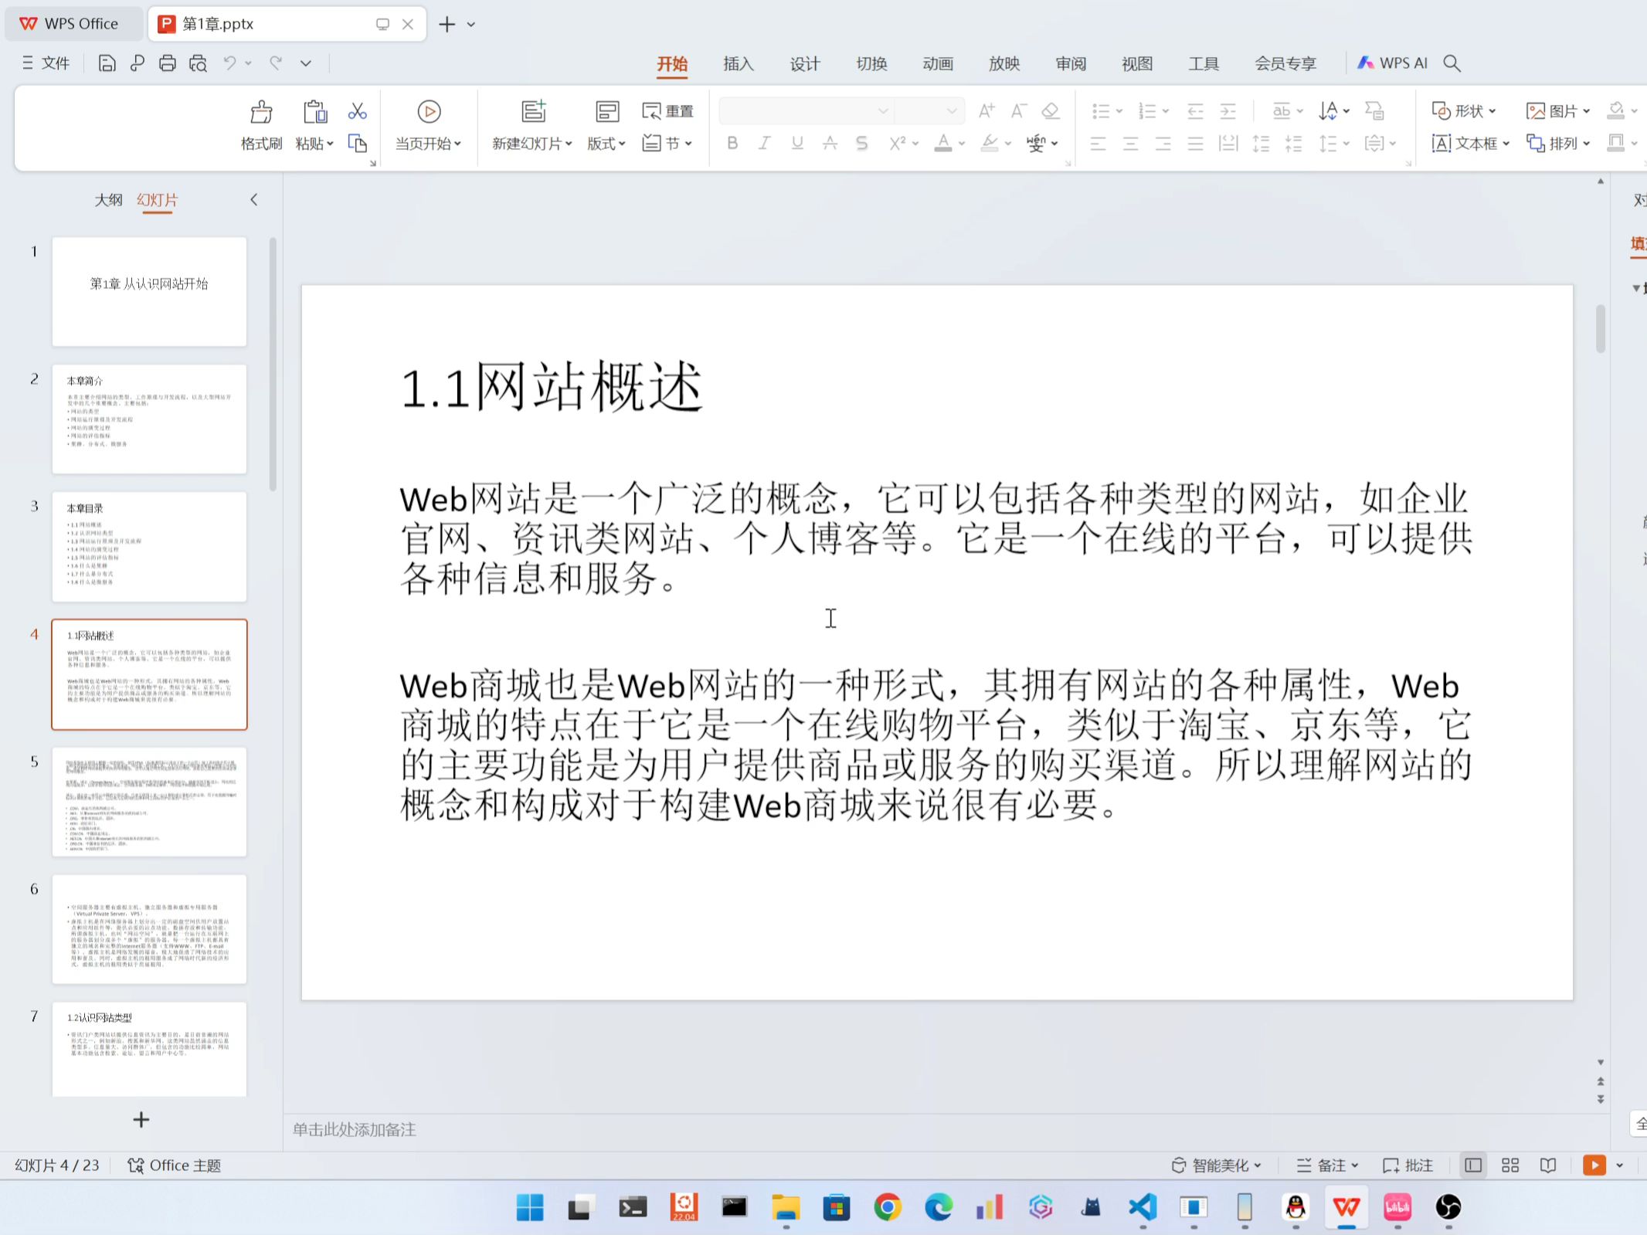1647x1235 pixels.
Task: Click the notes area 单击此处添加备注
Action: tap(354, 1130)
